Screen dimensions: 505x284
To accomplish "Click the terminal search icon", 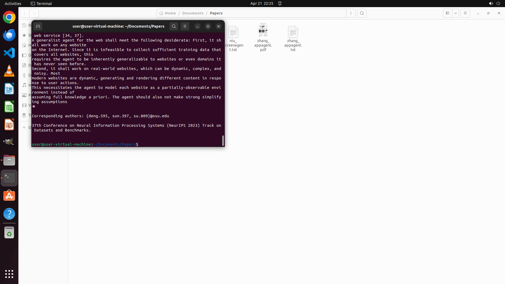I will 174,26.
